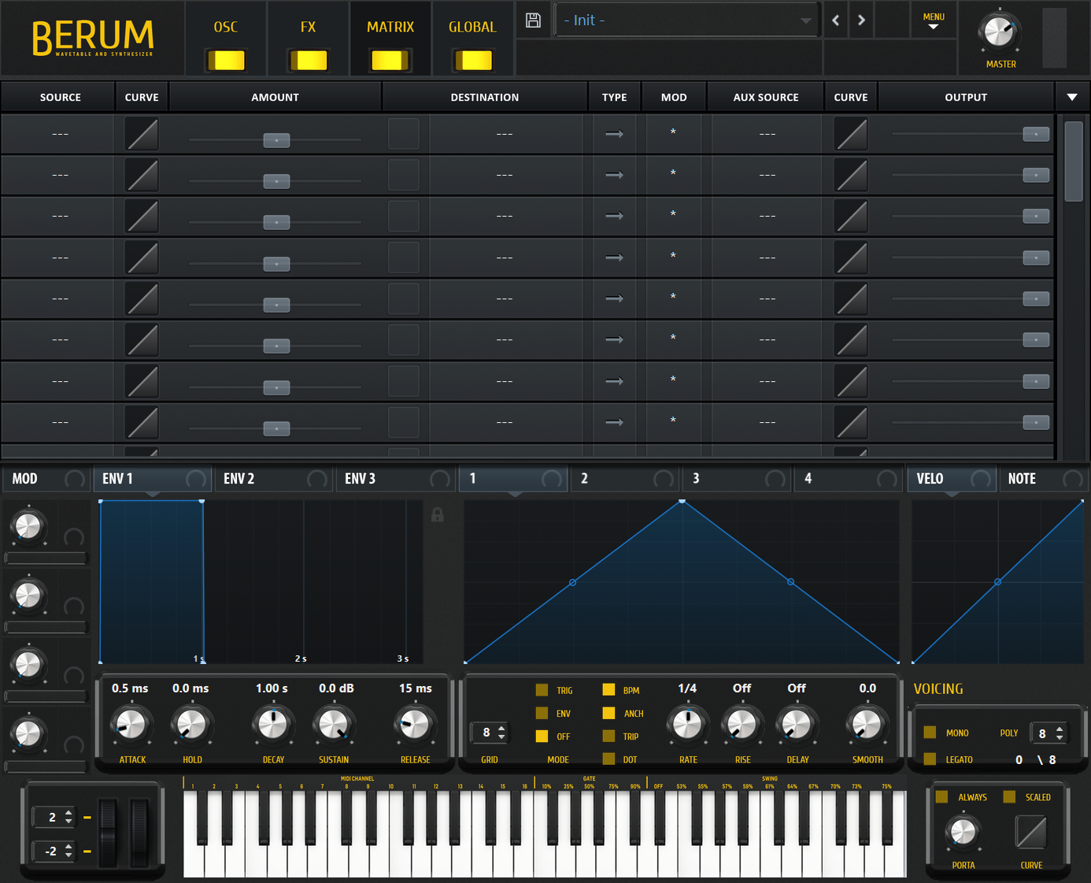Screen dimensions: 1091x883
Task: Toggle BPM sync checkbox
Action: tap(608, 690)
